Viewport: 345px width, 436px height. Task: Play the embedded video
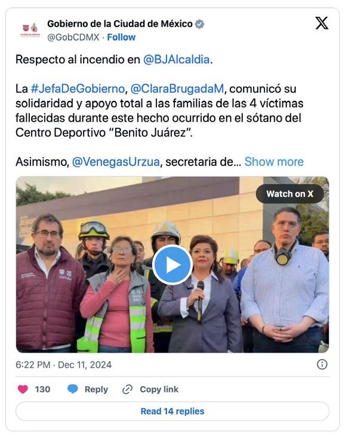coord(172,265)
